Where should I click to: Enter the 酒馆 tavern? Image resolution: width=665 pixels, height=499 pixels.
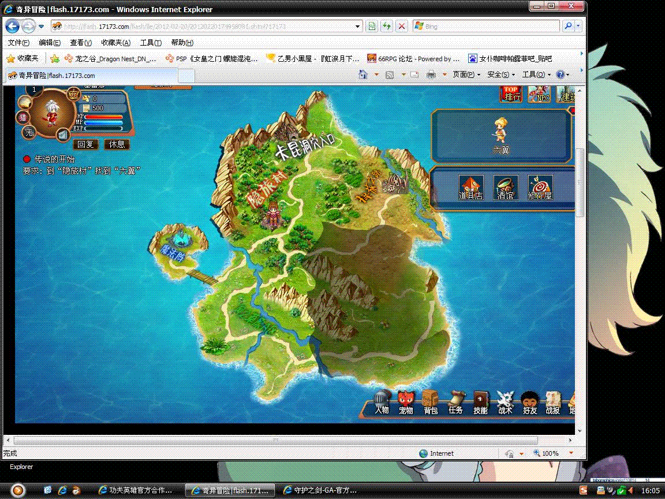506,188
